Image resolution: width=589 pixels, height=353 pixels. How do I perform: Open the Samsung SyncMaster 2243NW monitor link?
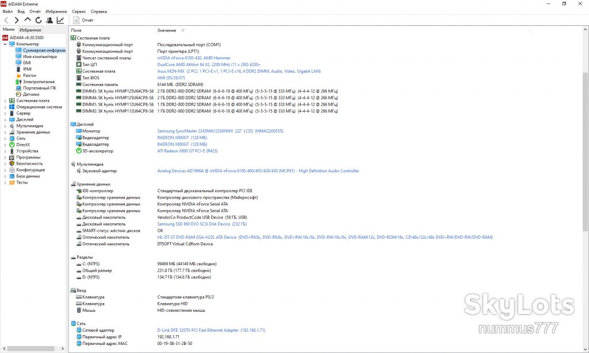click(x=220, y=131)
